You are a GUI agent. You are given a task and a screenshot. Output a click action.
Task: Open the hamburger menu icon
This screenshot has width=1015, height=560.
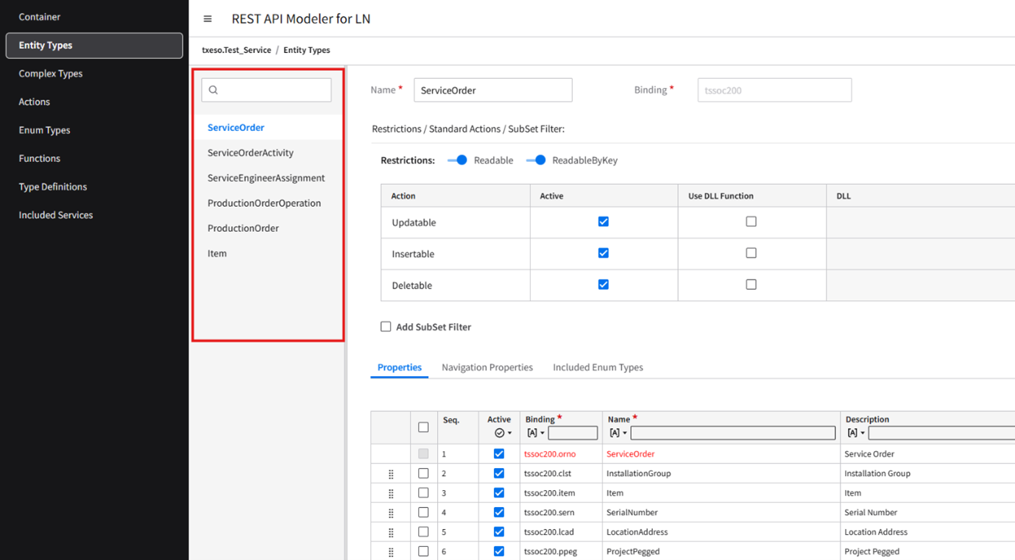208,19
